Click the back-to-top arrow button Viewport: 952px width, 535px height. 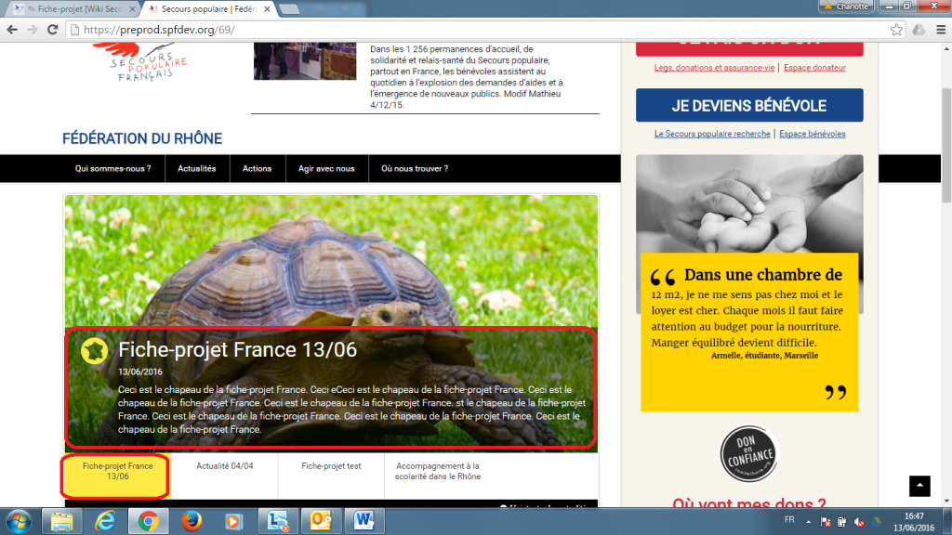click(x=919, y=486)
